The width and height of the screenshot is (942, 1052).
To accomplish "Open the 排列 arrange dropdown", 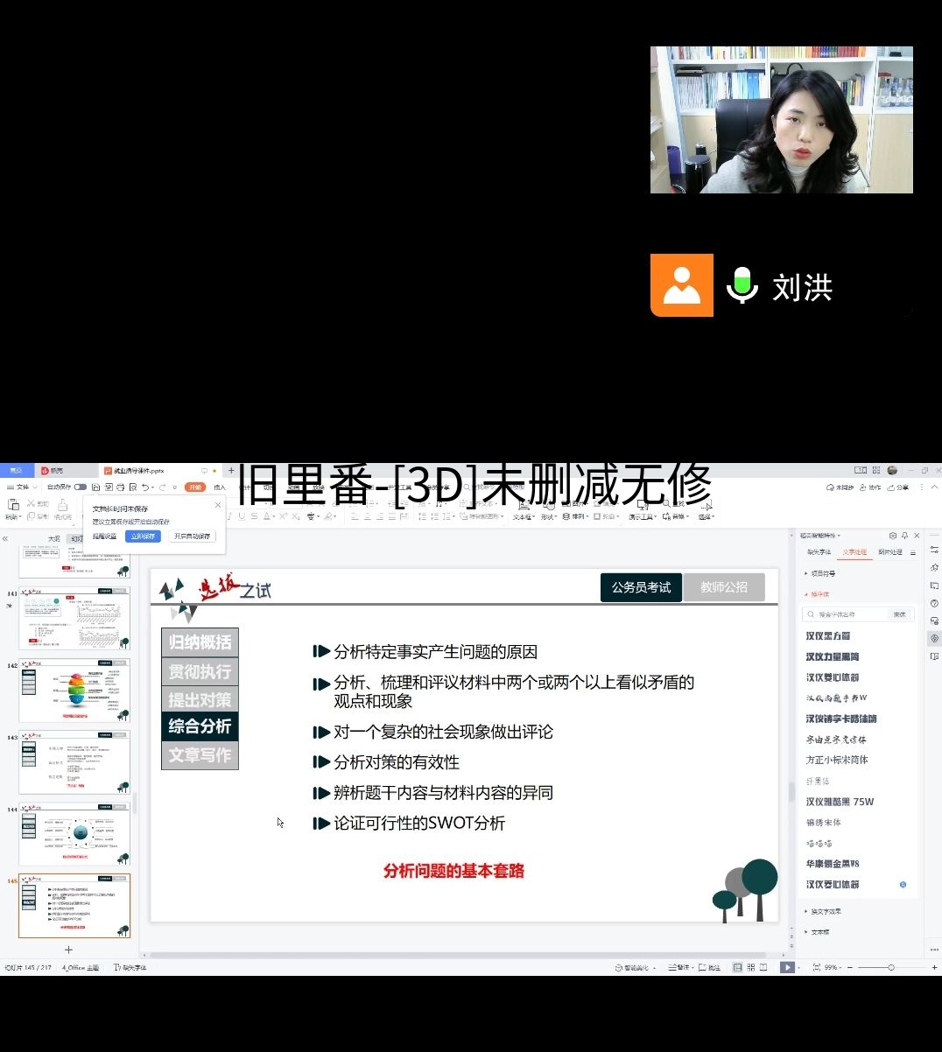I will coord(574,516).
